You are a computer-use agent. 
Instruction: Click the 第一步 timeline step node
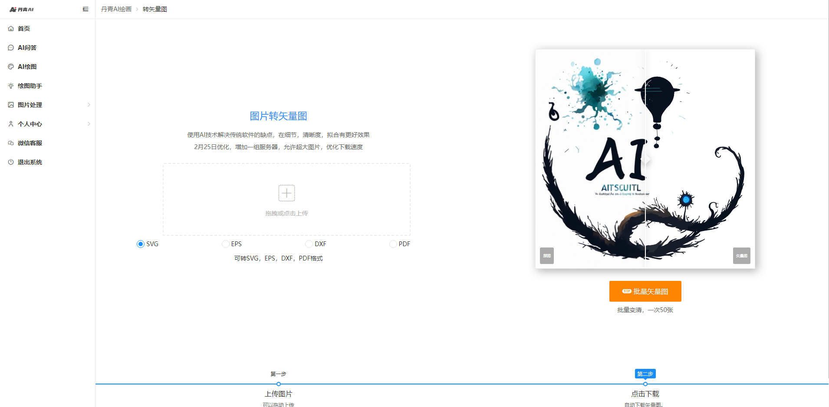(279, 384)
